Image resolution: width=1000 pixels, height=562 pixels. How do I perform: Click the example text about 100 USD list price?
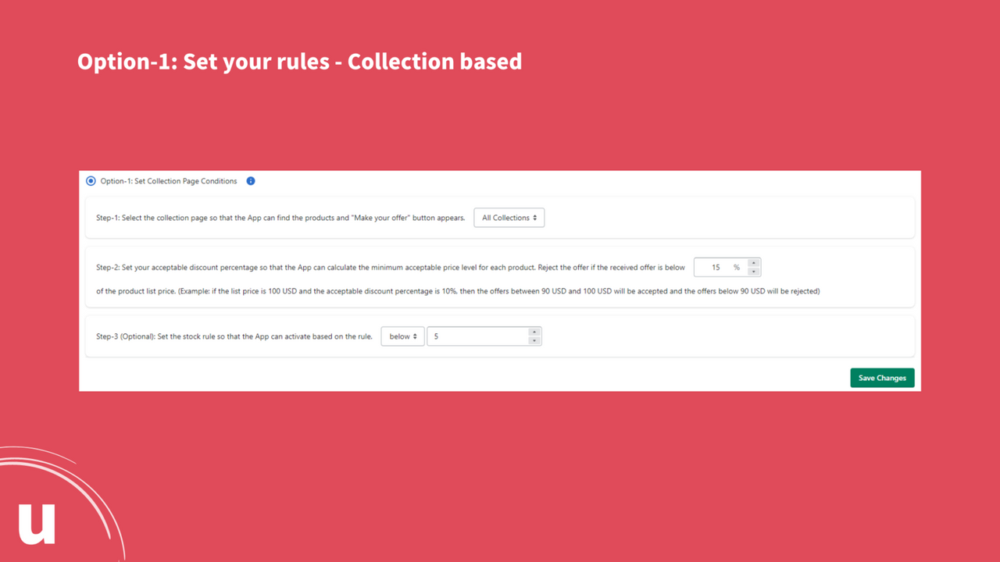tap(458, 291)
